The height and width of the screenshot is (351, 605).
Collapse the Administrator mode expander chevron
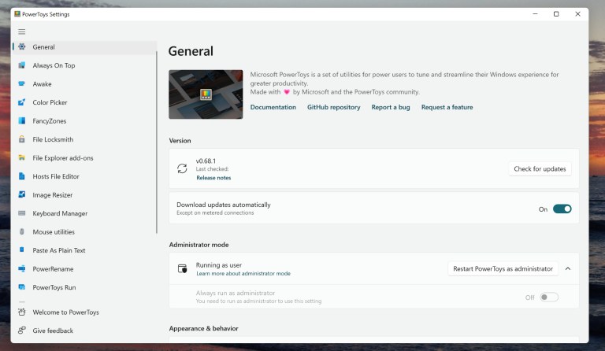click(x=568, y=268)
